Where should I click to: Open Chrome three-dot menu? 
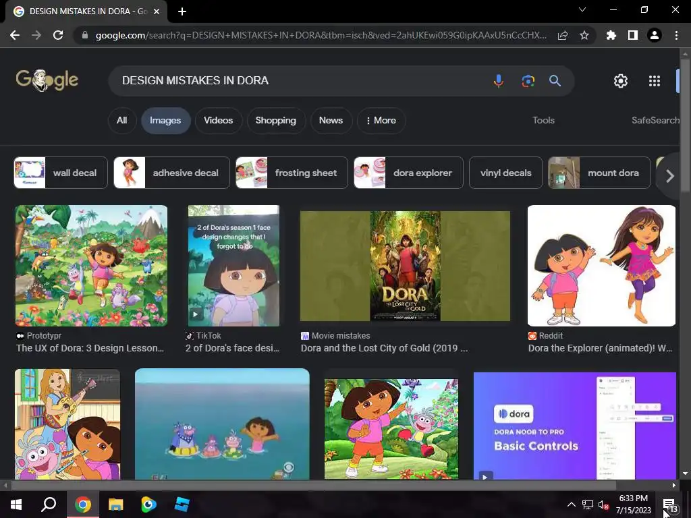(x=676, y=35)
